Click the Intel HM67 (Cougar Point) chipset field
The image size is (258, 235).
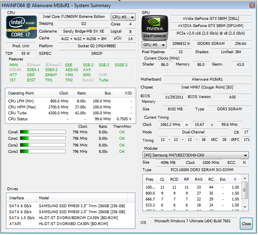point(207,87)
